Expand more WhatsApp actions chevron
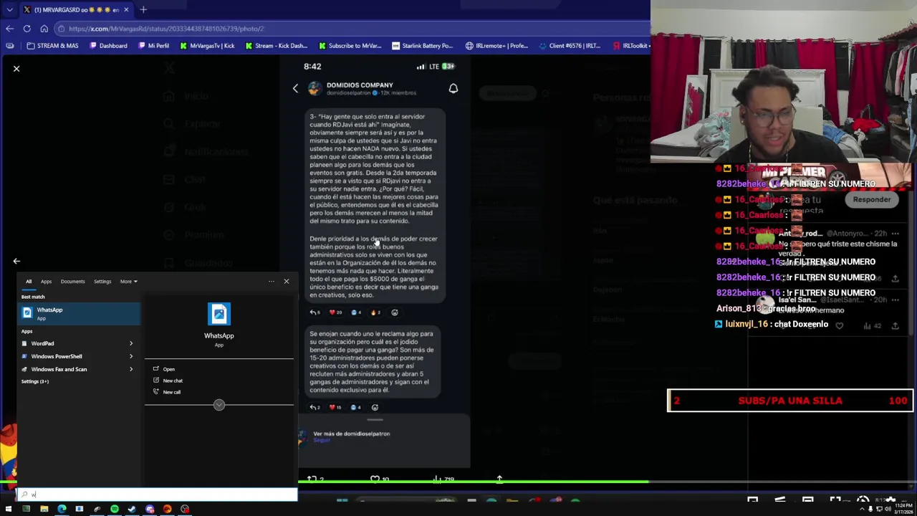Image resolution: width=917 pixels, height=516 pixels. tap(219, 405)
